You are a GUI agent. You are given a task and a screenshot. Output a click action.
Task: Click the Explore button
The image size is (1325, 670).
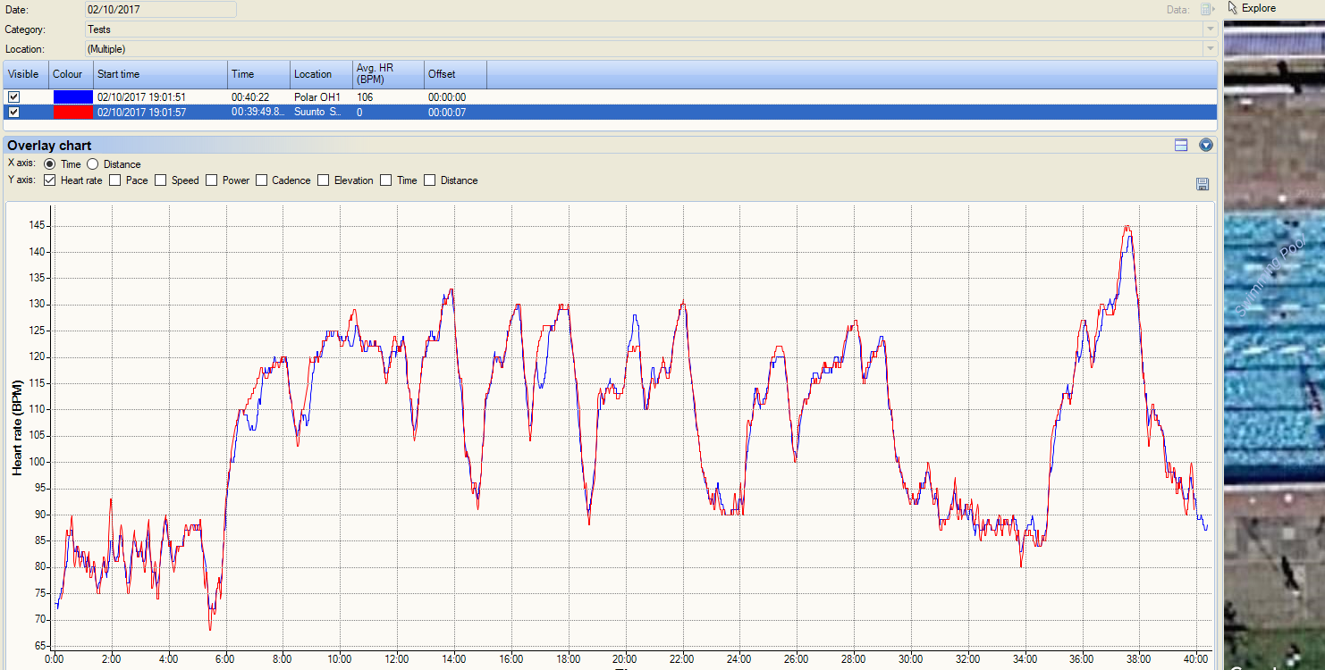[1258, 8]
